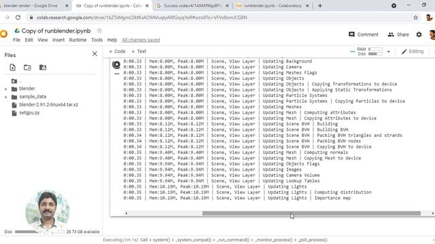
Task: Expand the sample_data folder
Action: (x=6, y=97)
